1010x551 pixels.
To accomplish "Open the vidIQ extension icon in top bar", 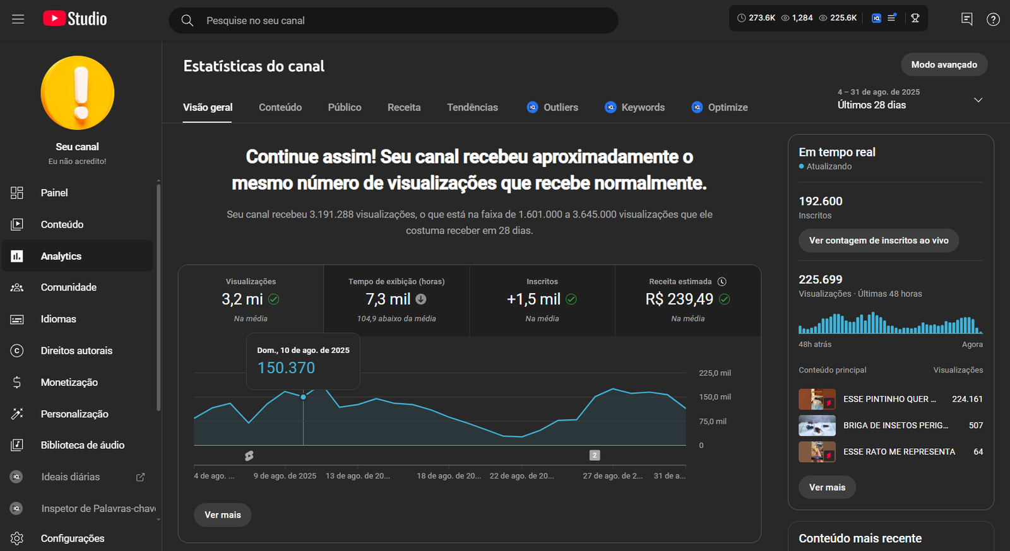I will pos(876,18).
